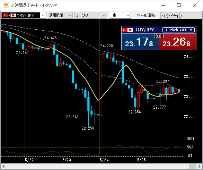This screenshot has width=203, height=170.
Task: Close the chart window
Action: click(195, 5)
